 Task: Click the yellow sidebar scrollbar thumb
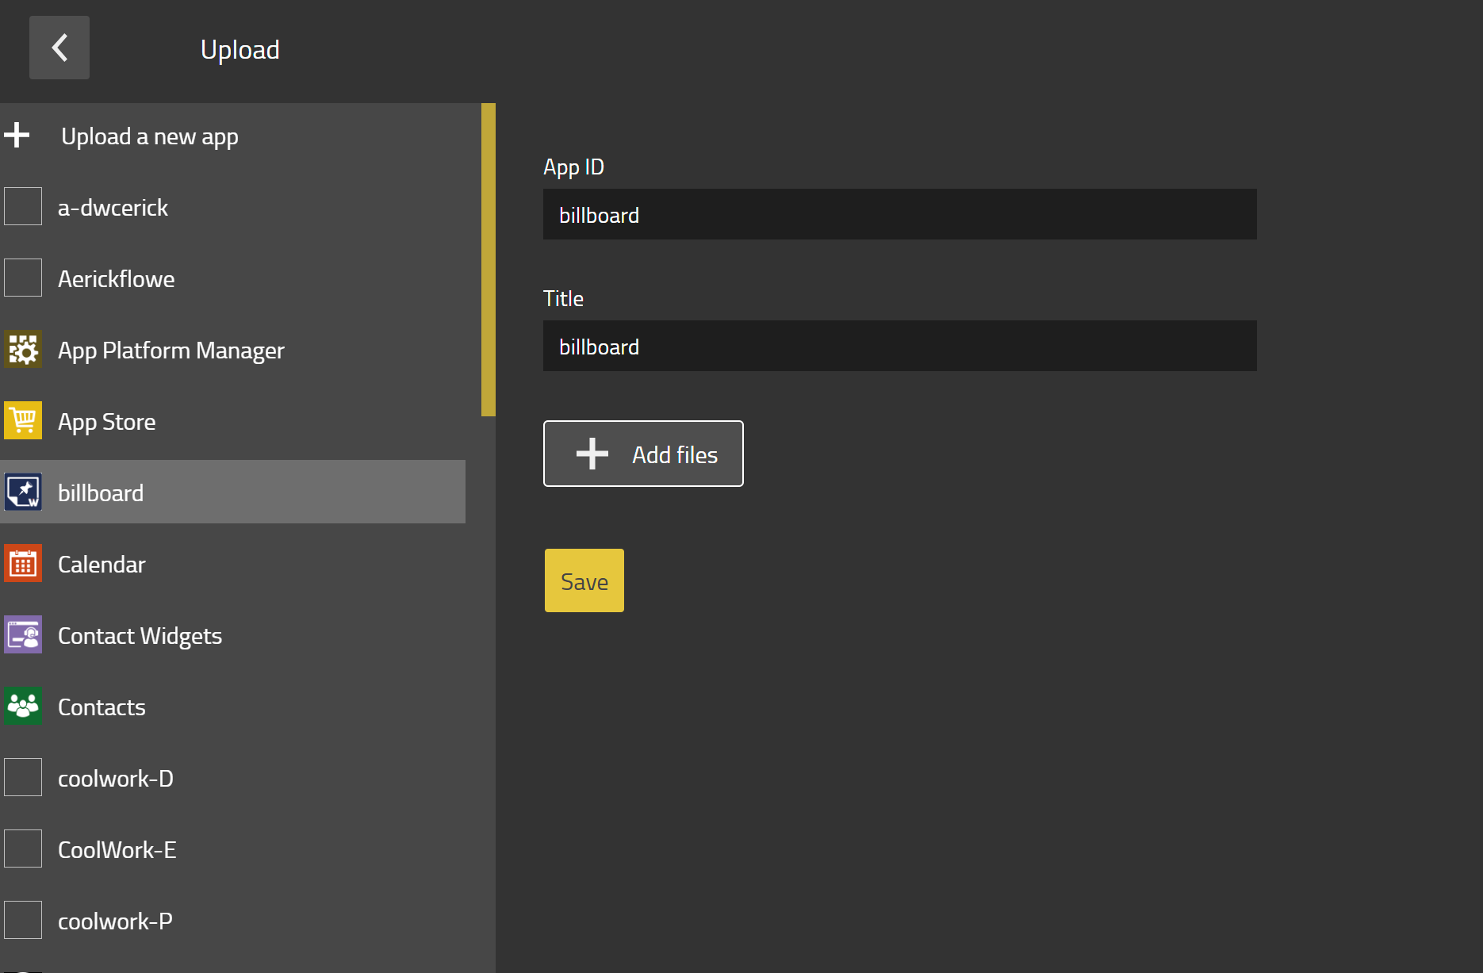tap(489, 259)
